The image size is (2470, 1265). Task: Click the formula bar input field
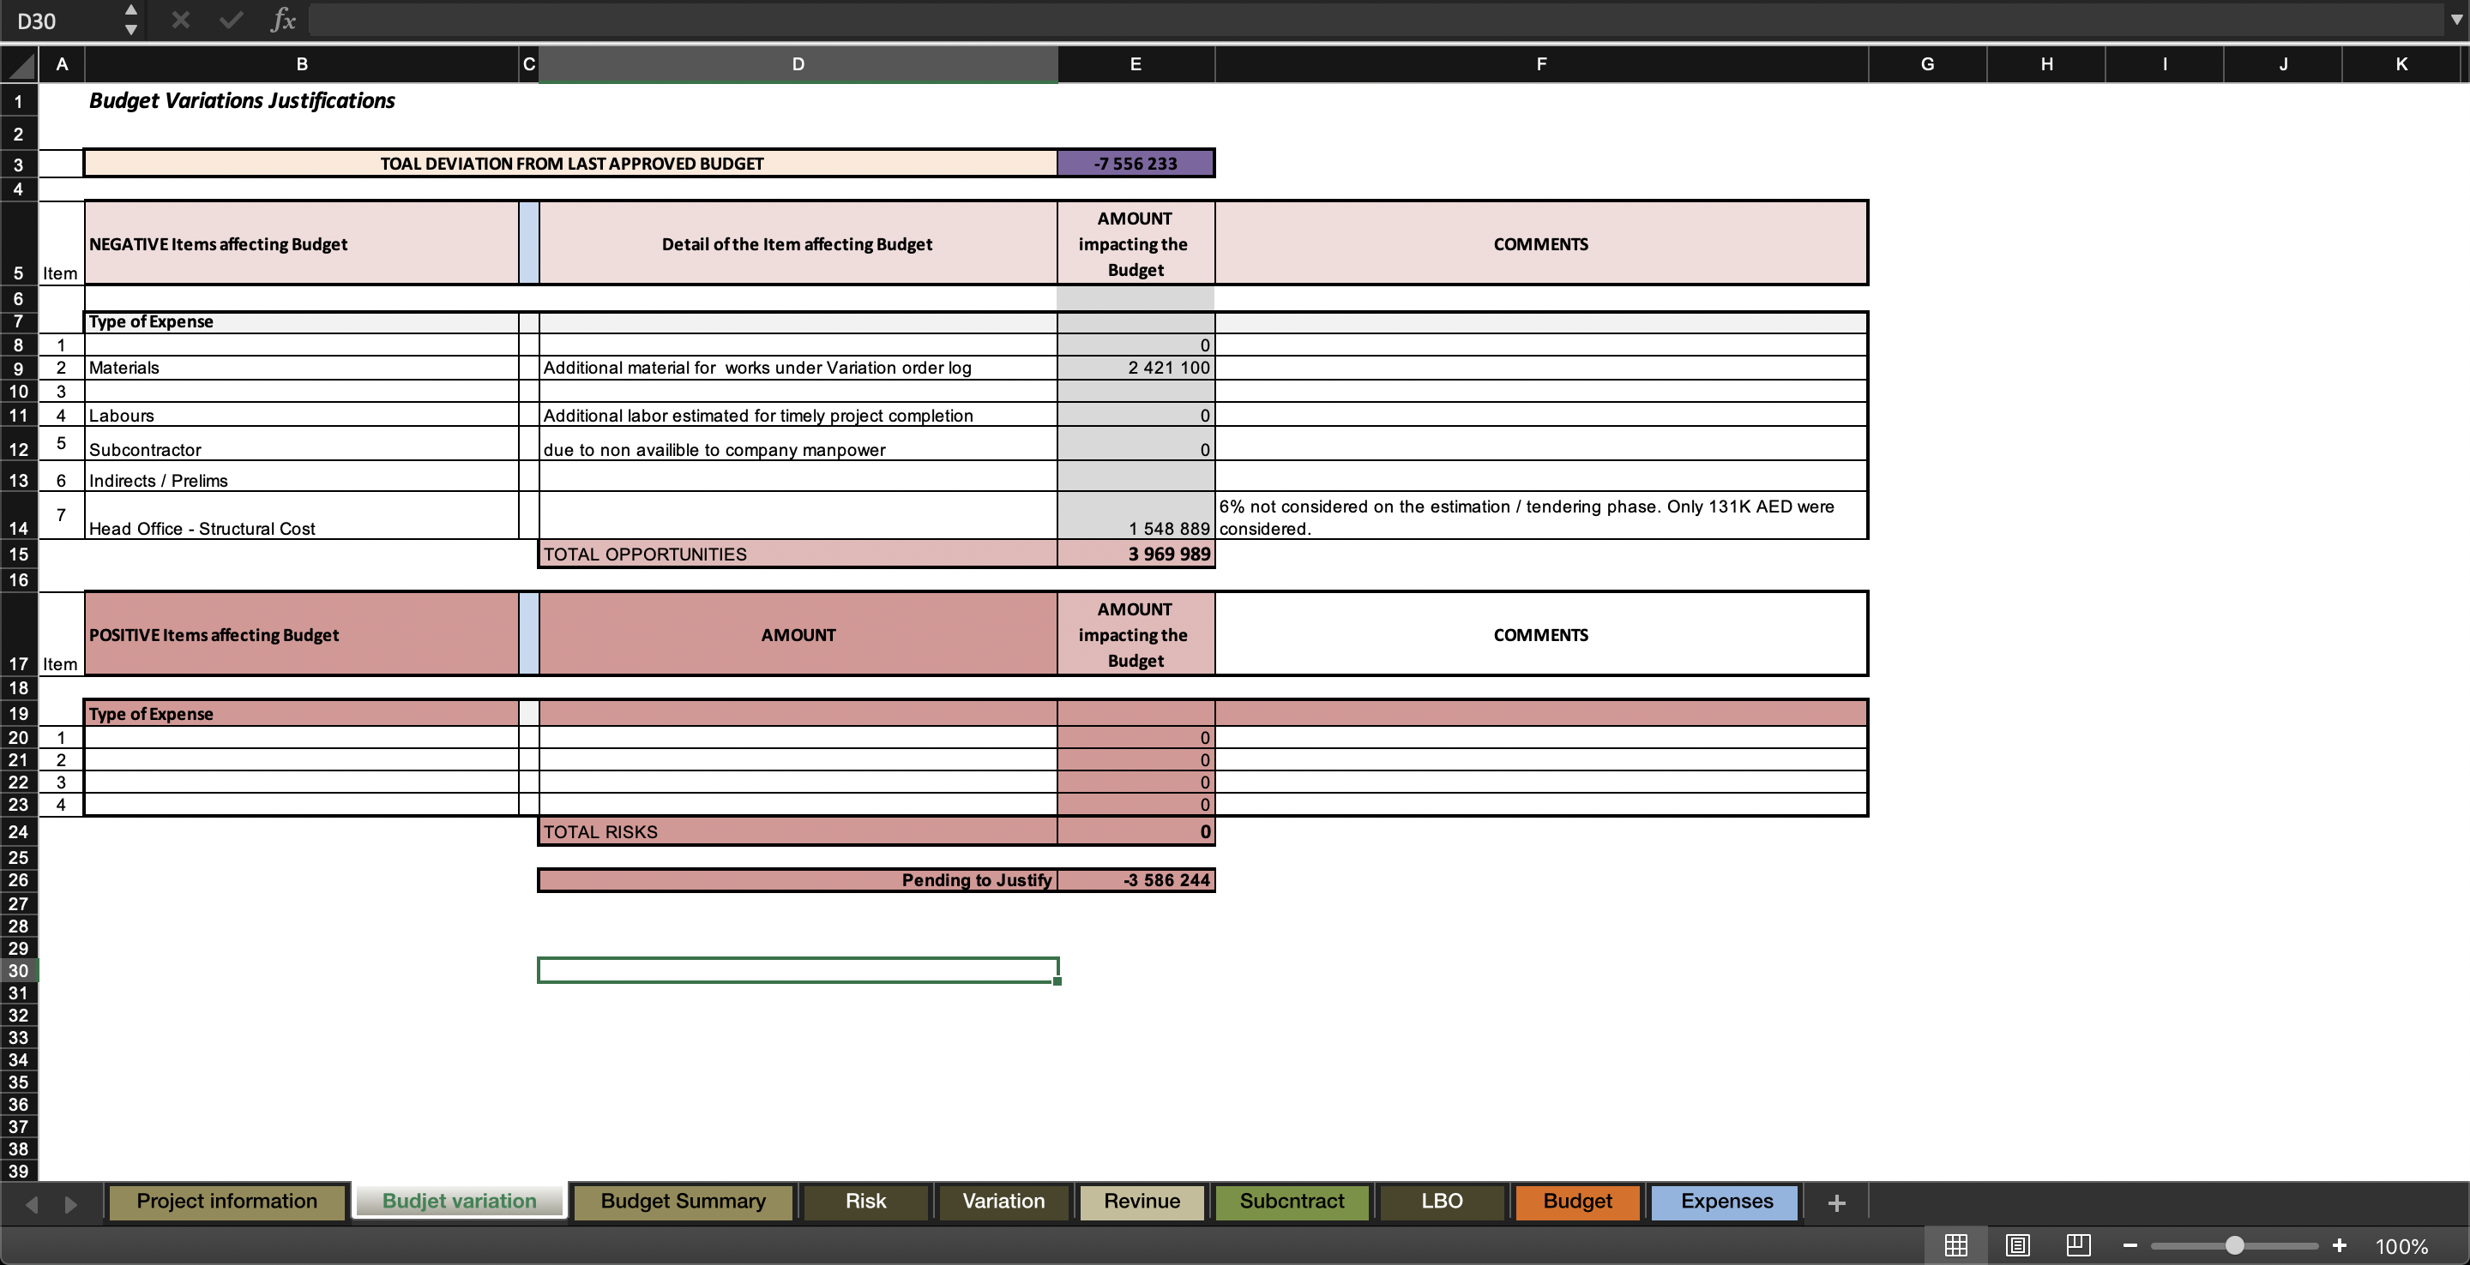[1376, 20]
